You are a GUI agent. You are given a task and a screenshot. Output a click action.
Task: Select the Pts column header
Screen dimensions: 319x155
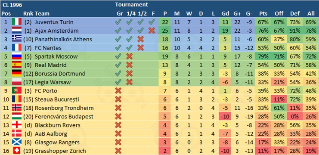(263, 14)
